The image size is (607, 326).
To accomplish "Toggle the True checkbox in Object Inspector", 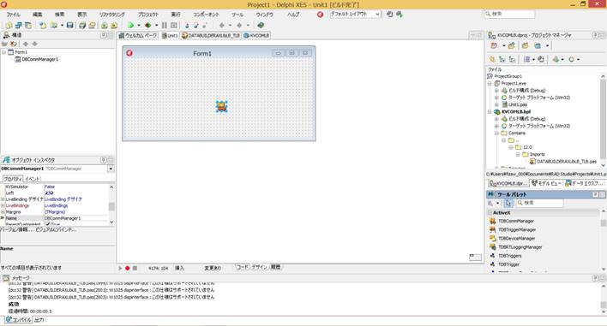I will tap(48, 224).
